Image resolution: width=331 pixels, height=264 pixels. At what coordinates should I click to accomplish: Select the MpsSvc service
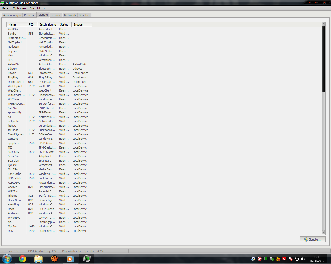13,226
